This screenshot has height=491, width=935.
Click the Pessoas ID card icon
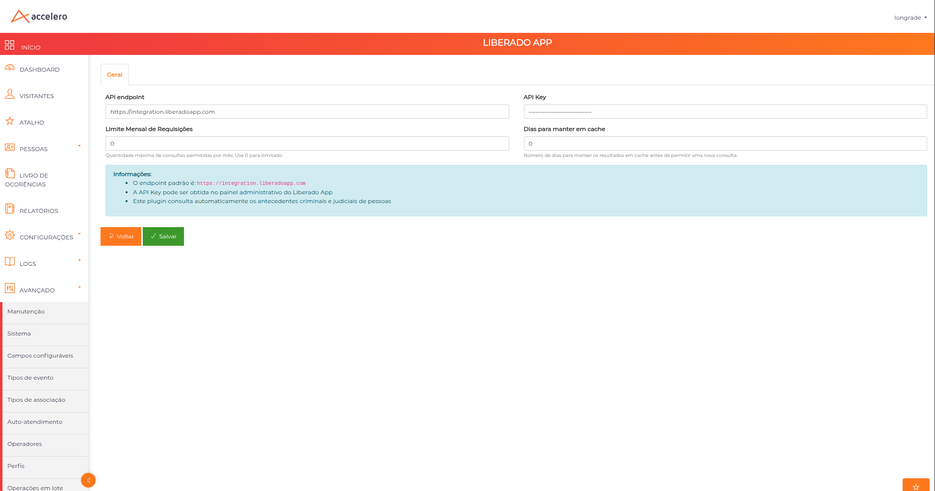10,147
